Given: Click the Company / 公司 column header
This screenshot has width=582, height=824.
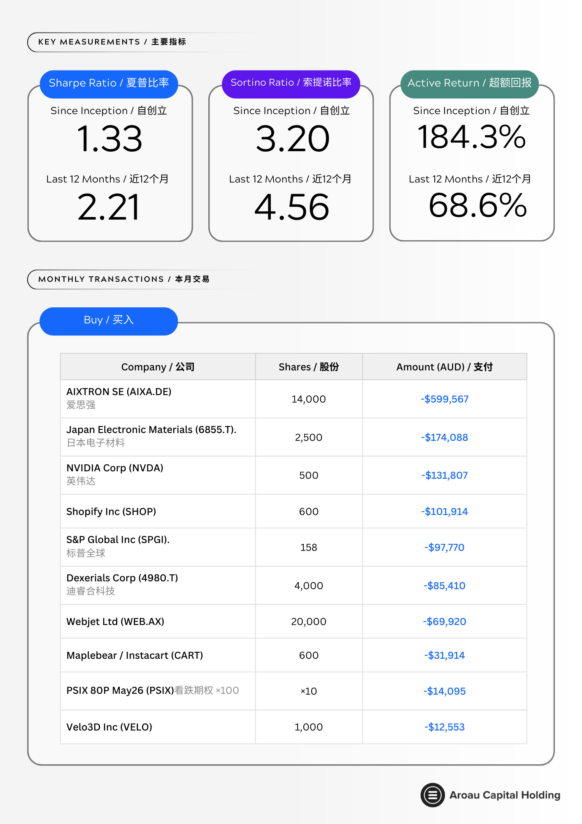Looking at the screenshot, I should (x=158, y=367).
